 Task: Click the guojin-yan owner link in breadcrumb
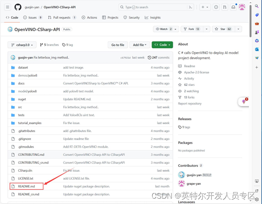pos(32,7)
